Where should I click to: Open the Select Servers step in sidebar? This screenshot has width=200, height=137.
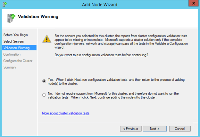[x=13, y=41]
